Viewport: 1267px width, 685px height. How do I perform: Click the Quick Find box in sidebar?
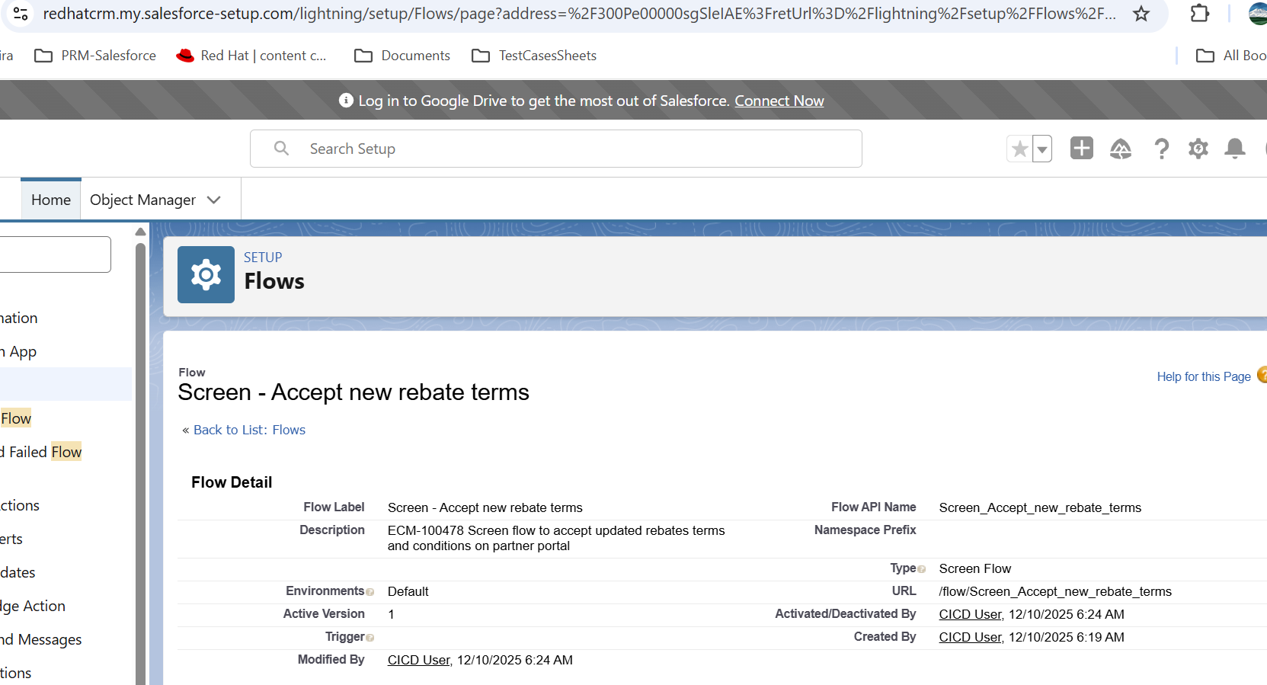tap(55, 254)
